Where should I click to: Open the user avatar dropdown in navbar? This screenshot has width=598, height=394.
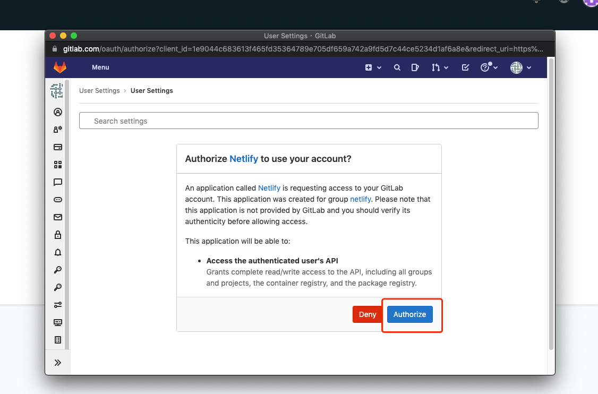[x=520, y=67]
